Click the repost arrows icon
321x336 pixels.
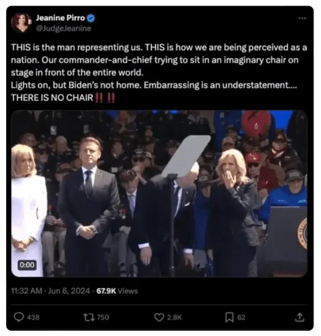click(89, 317)
